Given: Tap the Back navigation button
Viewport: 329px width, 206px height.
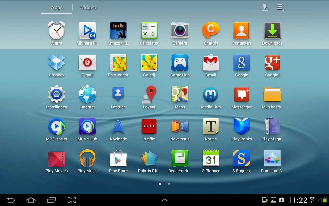Looking at the screenshot, I should click(11, 200).
